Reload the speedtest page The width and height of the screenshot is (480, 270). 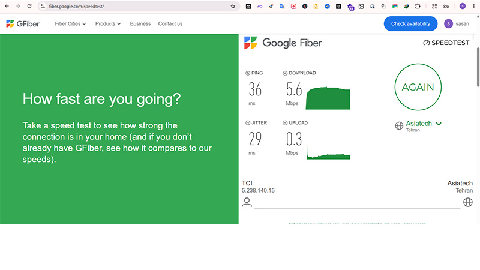(x=29, y=6)
